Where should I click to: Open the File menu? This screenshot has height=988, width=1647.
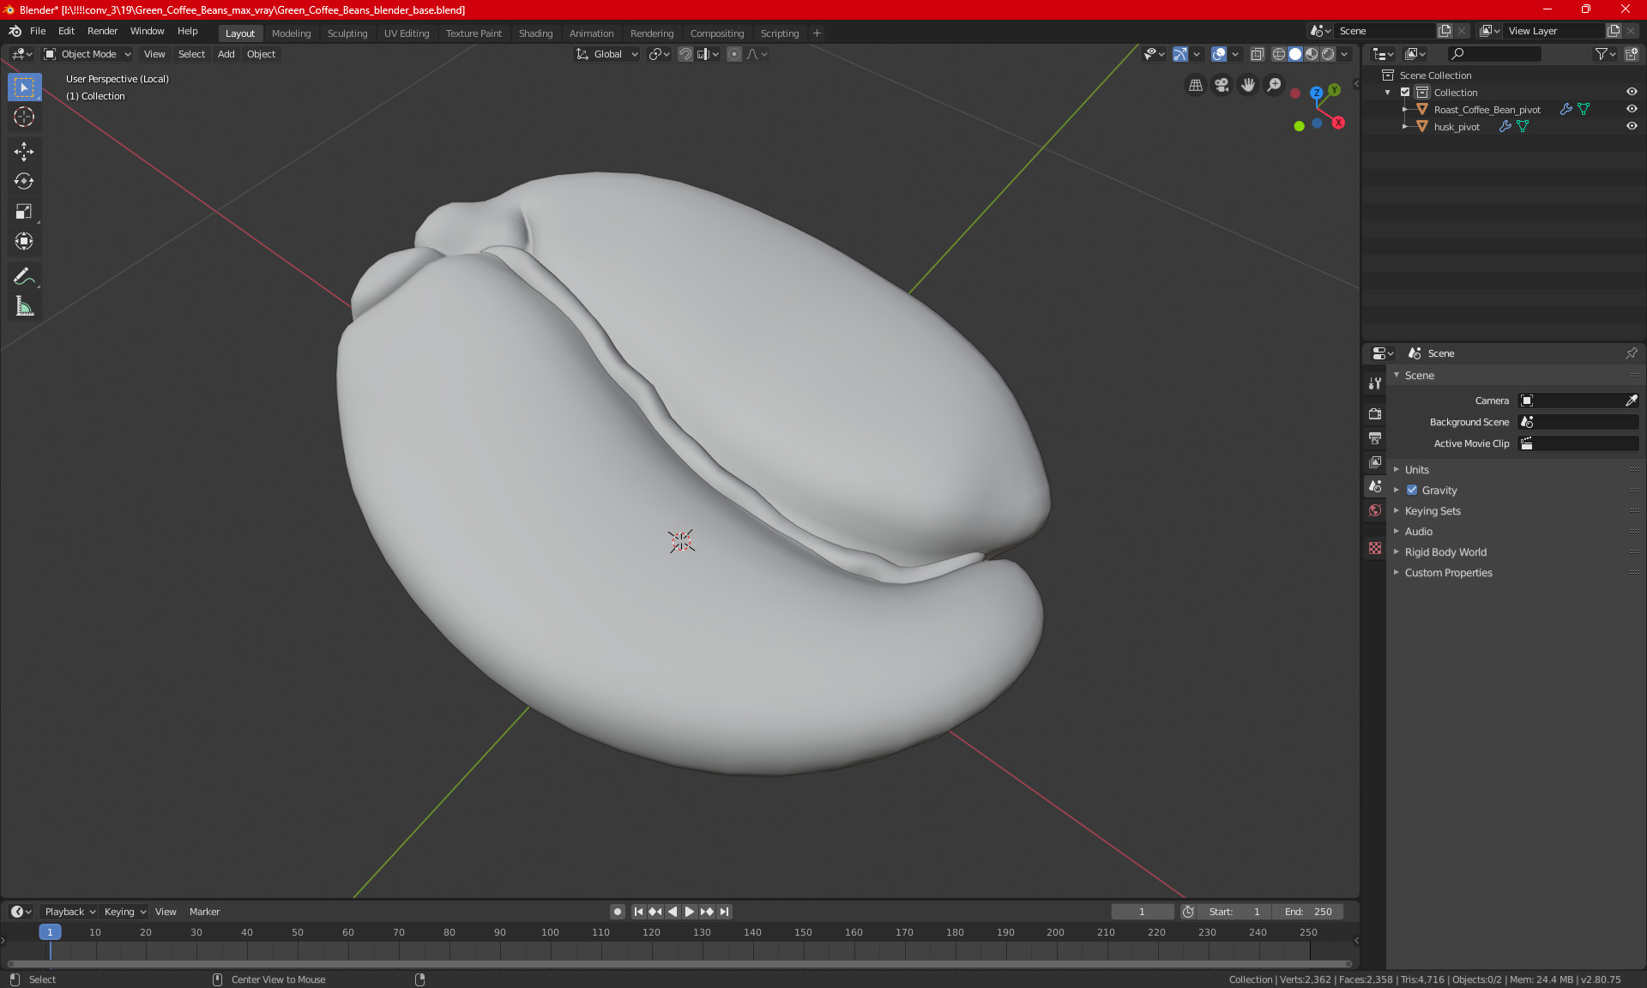[x=38, y=31]
